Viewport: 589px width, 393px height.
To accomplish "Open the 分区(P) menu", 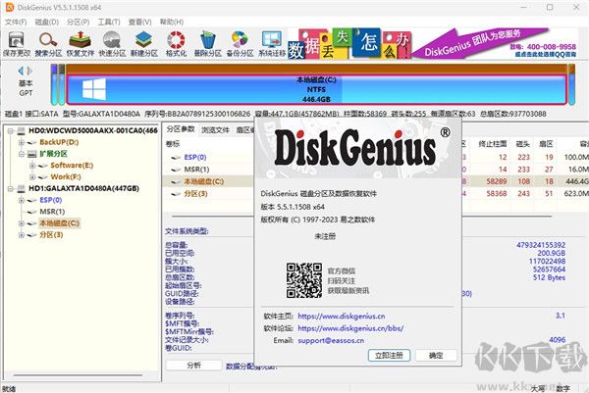I will pos(79,23).
